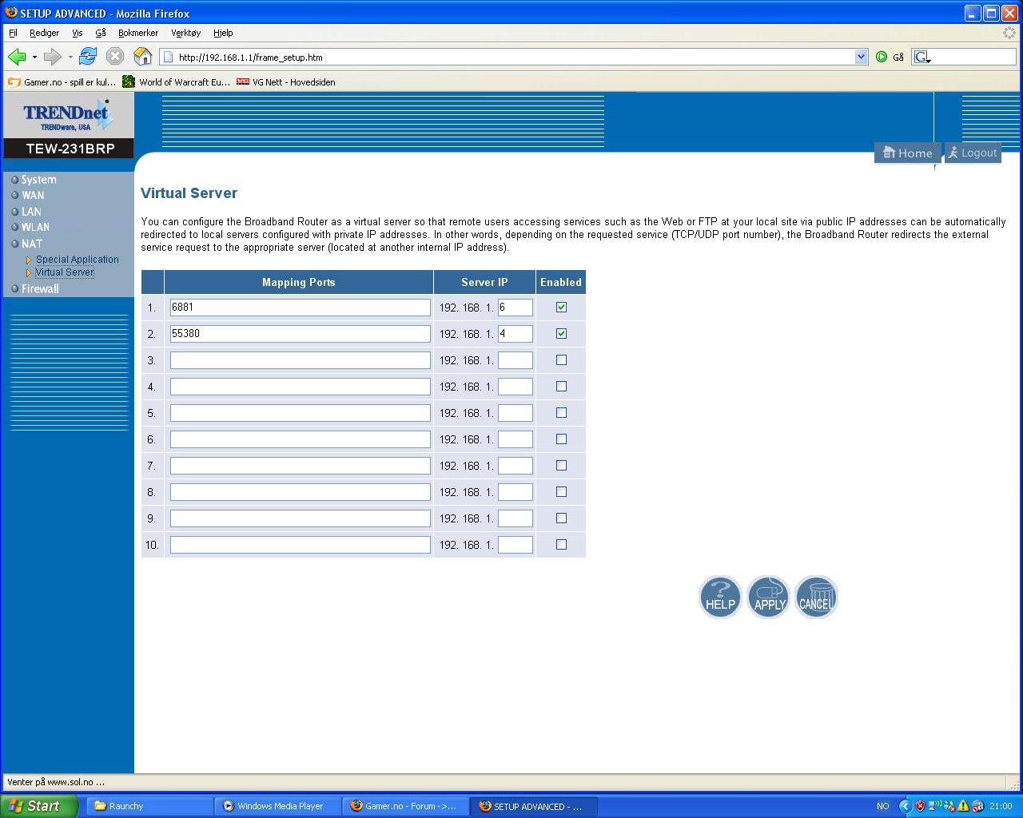The width and height of the screenshot is (1023, 818).
Task: Enable the checkbox for row 9
Action: pos(561,518)
